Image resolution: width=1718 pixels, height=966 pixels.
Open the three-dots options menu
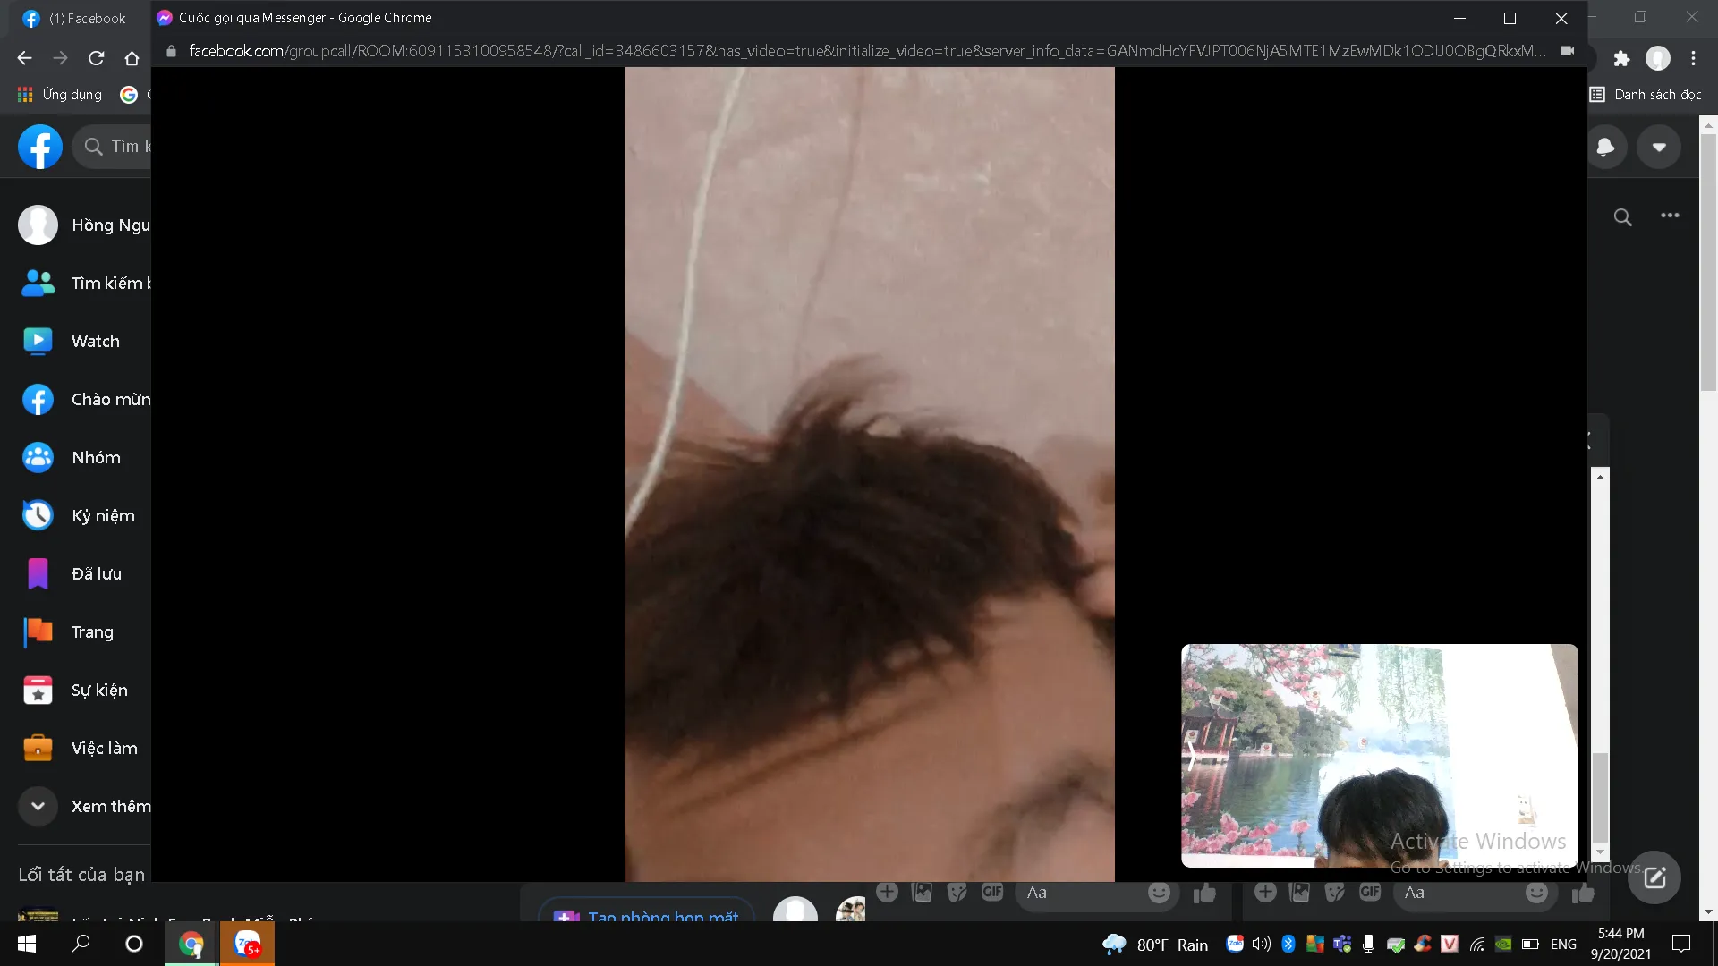tap(1670, 216)
